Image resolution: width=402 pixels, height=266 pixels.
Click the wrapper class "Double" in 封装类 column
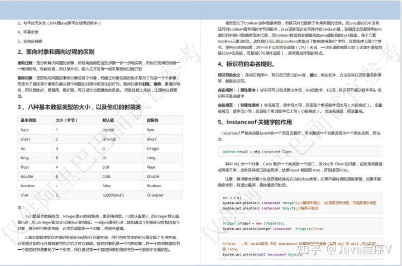pyautogui.click(x=153, y=177)
